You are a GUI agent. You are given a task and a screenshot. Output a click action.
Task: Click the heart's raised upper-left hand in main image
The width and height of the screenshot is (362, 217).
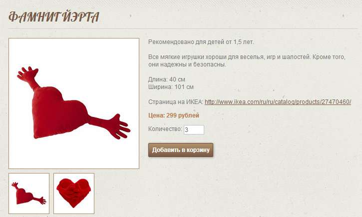point(27,73)
